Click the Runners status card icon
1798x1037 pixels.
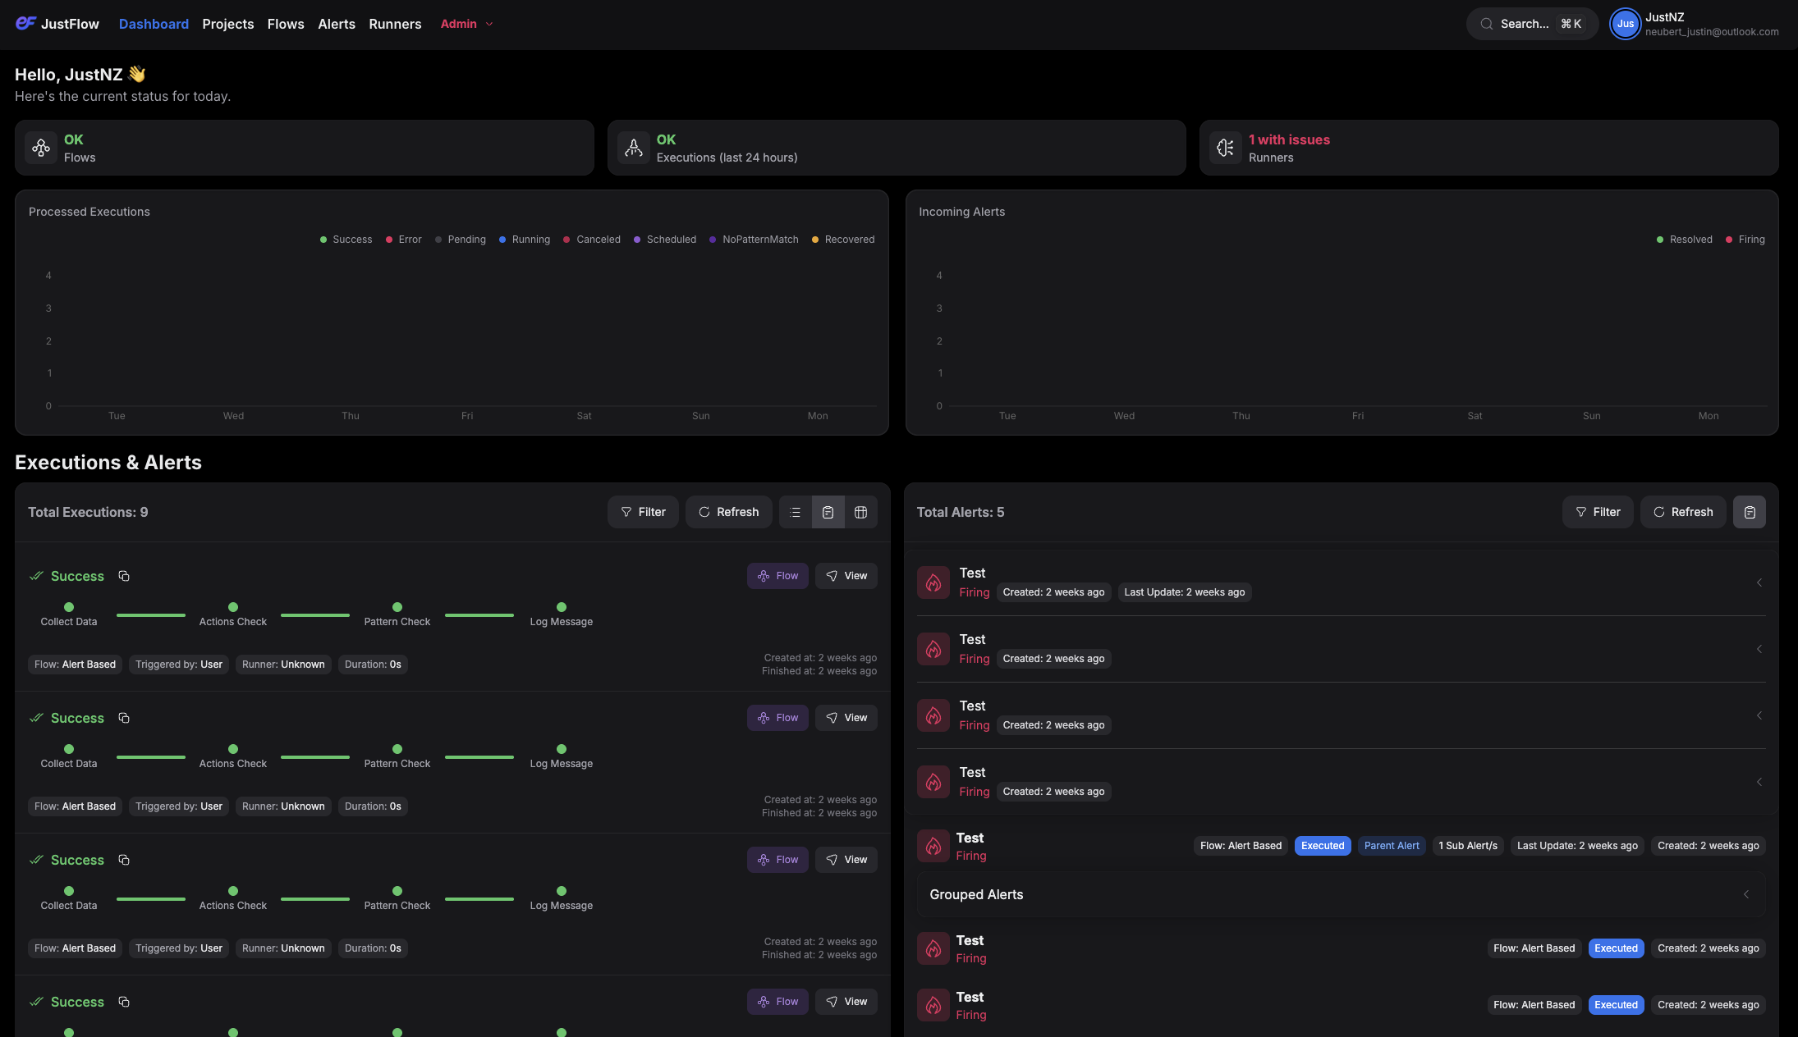pyautogui.click(x=1225, y=148)
